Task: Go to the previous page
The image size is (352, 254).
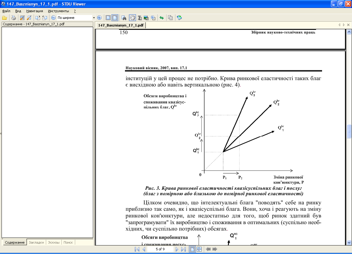Action: coord(144,249)
